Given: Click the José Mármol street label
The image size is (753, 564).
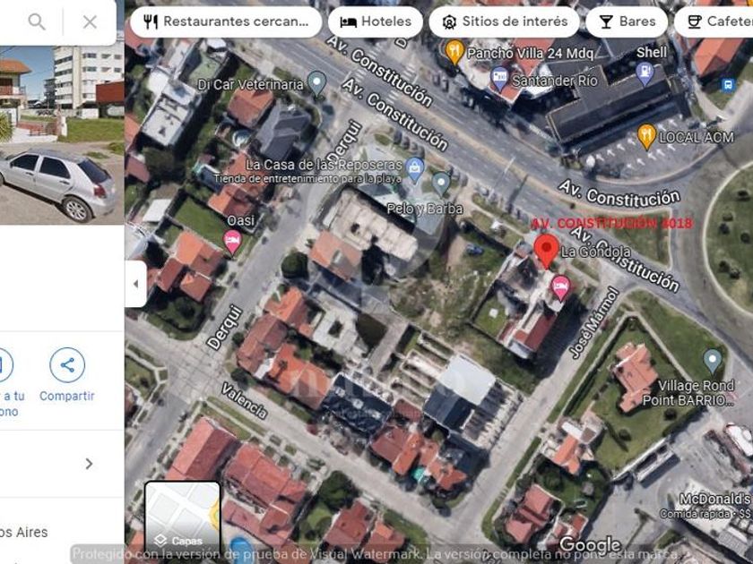Looking at the screenshot, I should click(x=594, y=322).
